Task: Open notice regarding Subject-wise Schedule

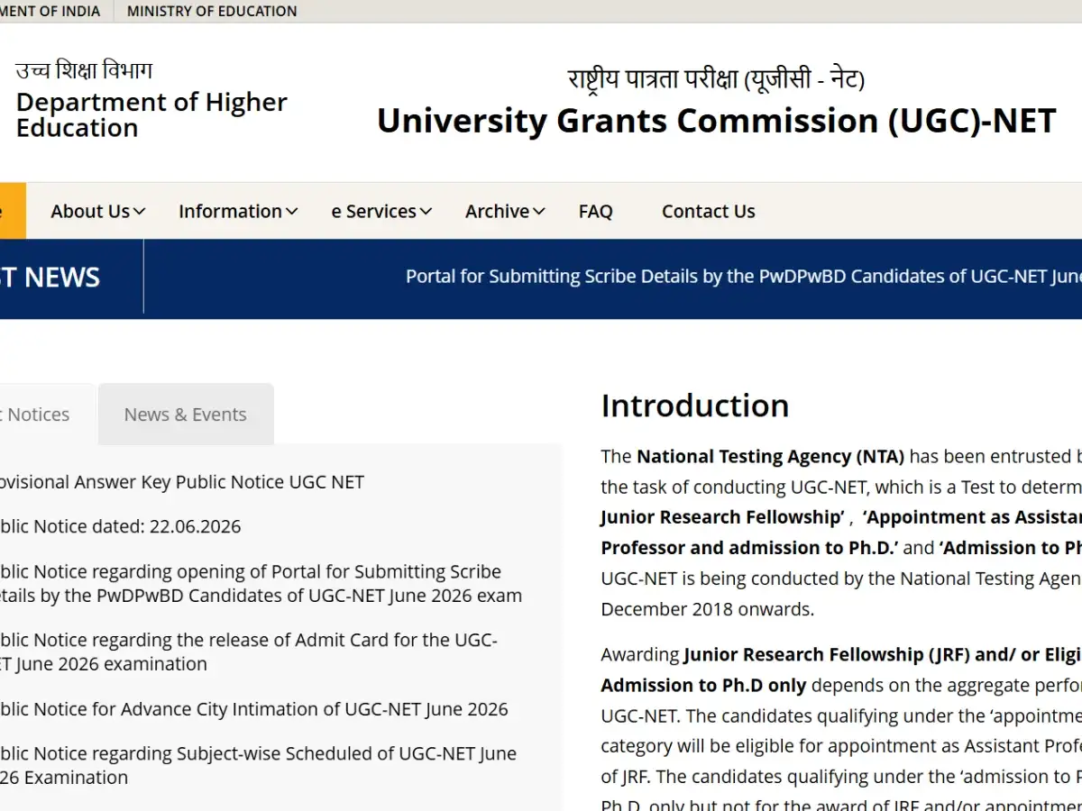Action: pyautogui.click(x=258, y=765)
